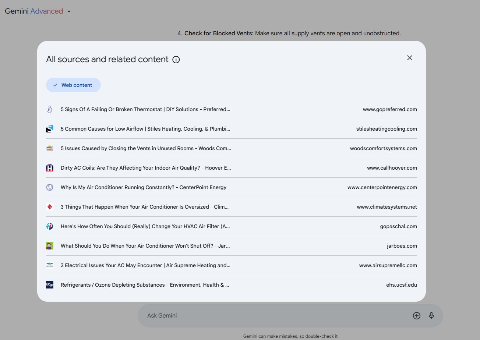Open Why Is My Air Conditioner Running Constantly

pos(143,187)
